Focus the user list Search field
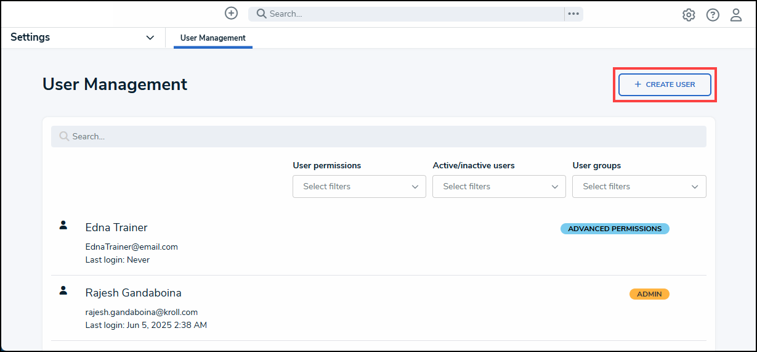This screenshot has width=757, height=352. (x=379, y=136)
